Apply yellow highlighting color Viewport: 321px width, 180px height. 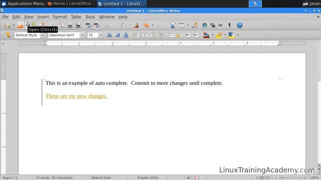pyautogui.click(x=219, y=35)
